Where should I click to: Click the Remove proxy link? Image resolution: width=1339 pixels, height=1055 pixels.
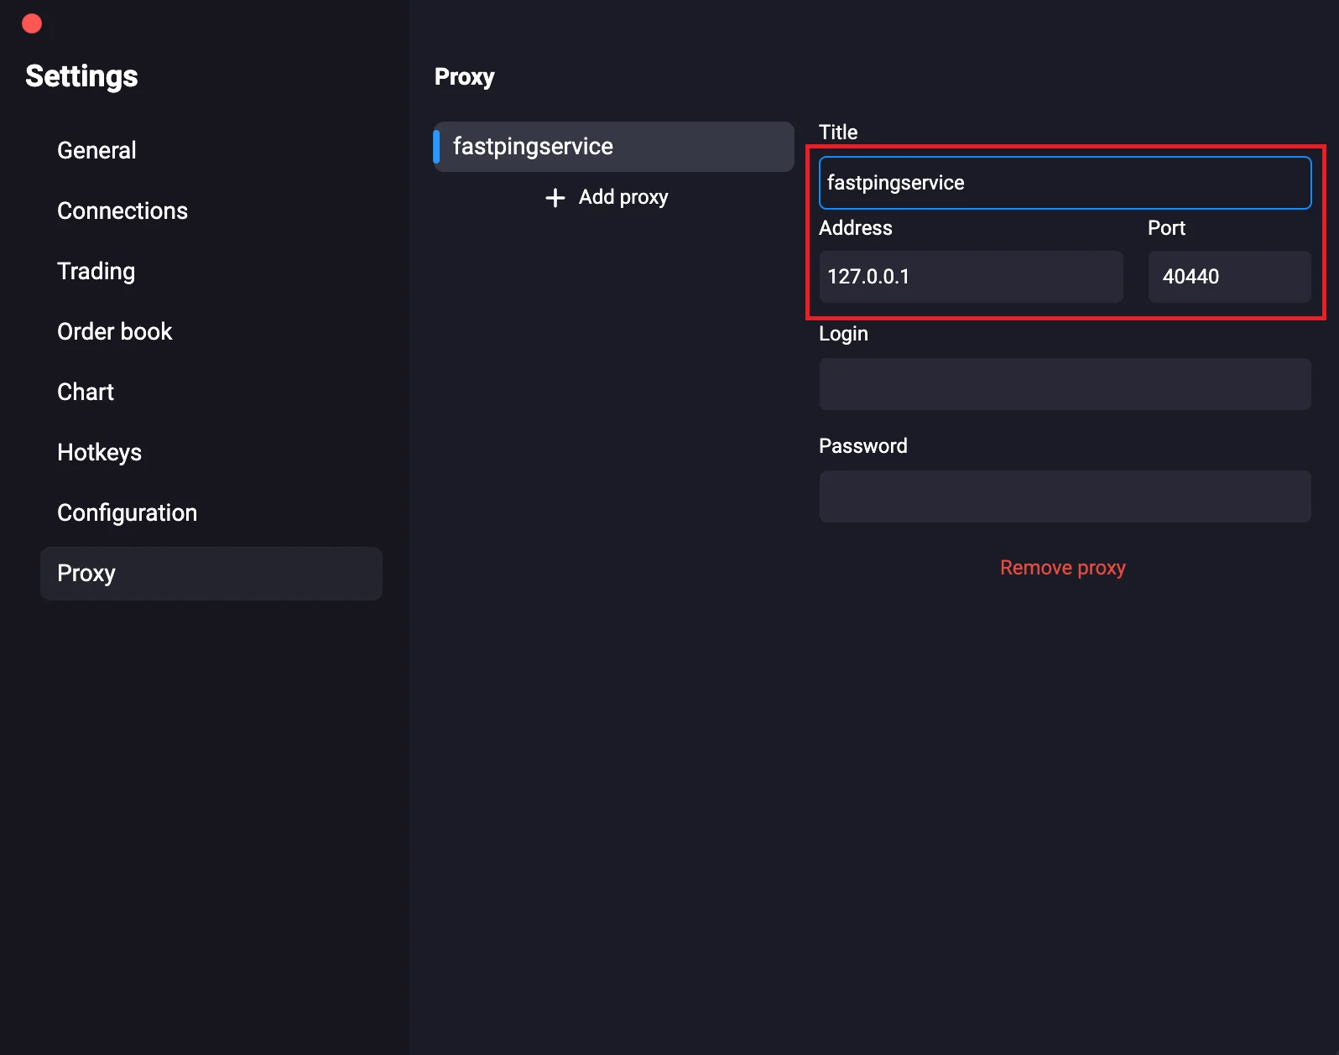coord(1062,568)
